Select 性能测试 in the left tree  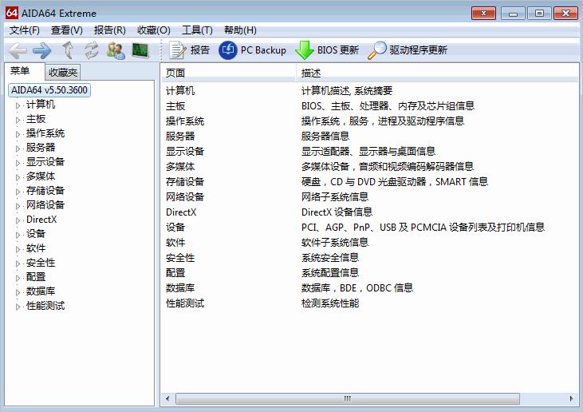(45, 306)
